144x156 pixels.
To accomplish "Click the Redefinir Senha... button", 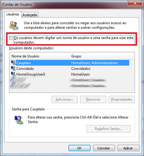I will (x=108, y=129).
